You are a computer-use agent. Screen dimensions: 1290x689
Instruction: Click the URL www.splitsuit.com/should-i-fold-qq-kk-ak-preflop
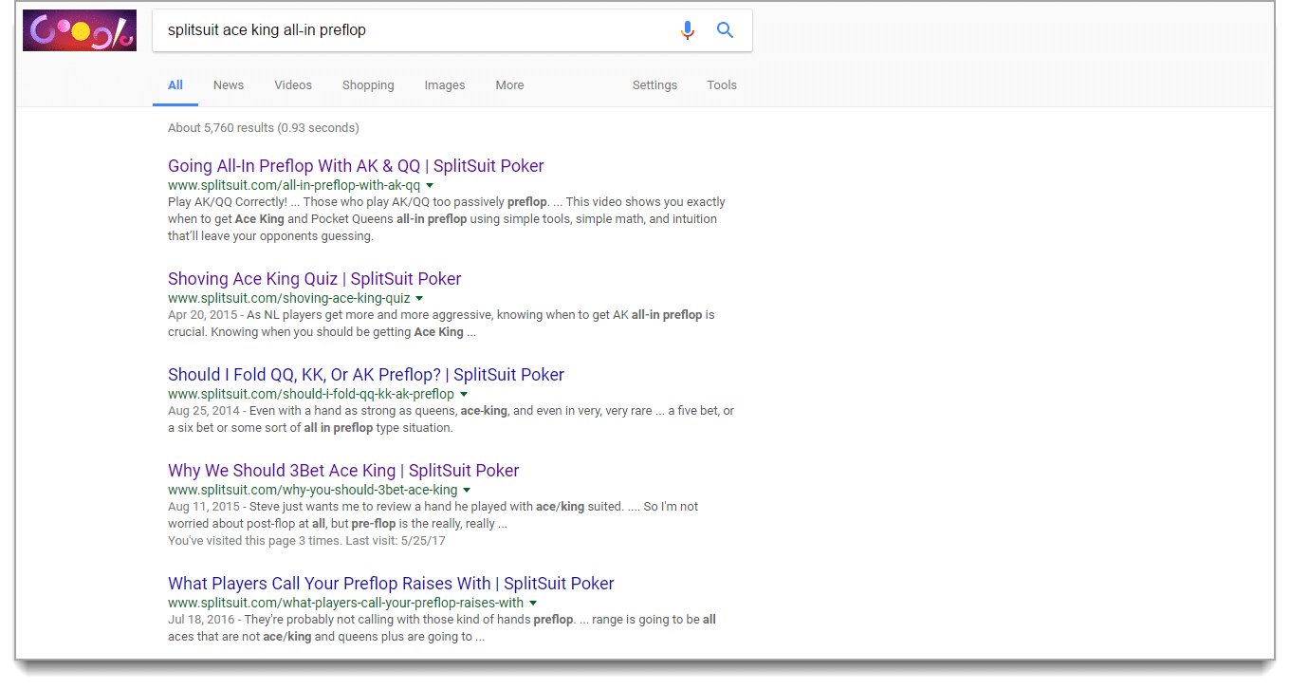[x=311, y=394]
